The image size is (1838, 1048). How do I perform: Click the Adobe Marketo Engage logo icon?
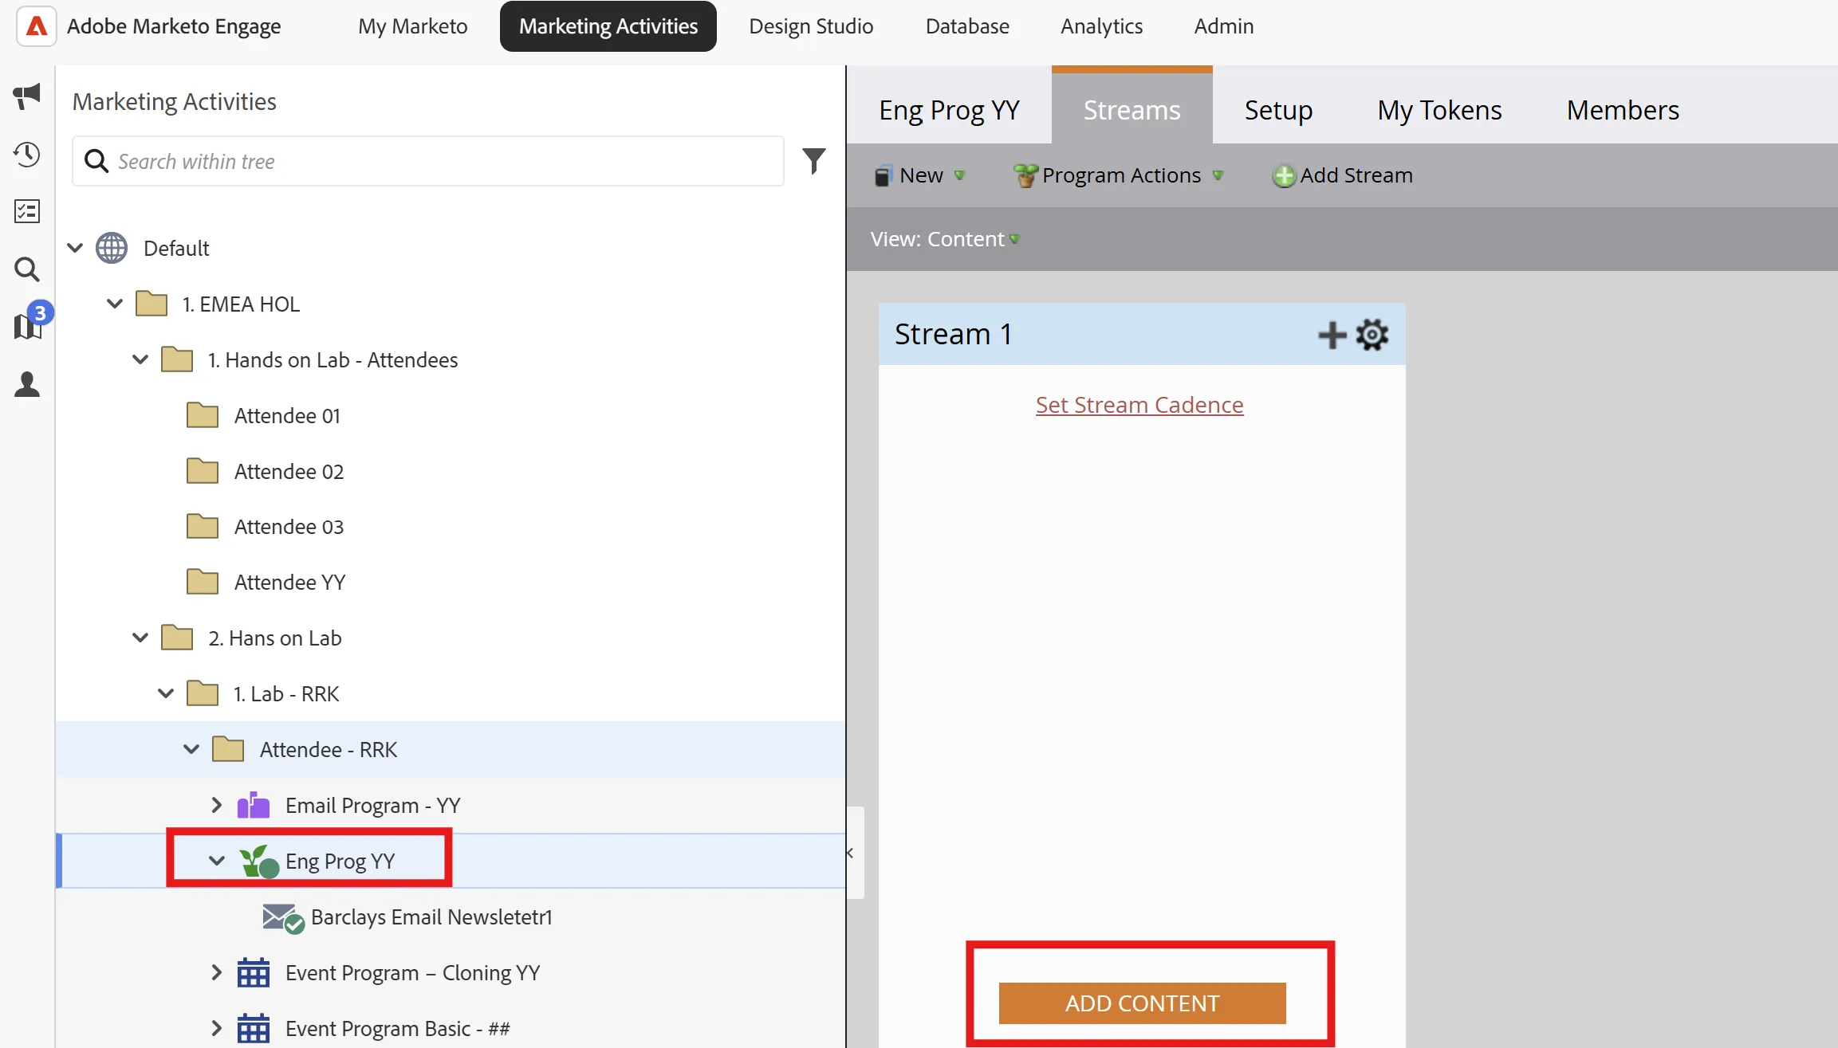[x=36, y=26]
